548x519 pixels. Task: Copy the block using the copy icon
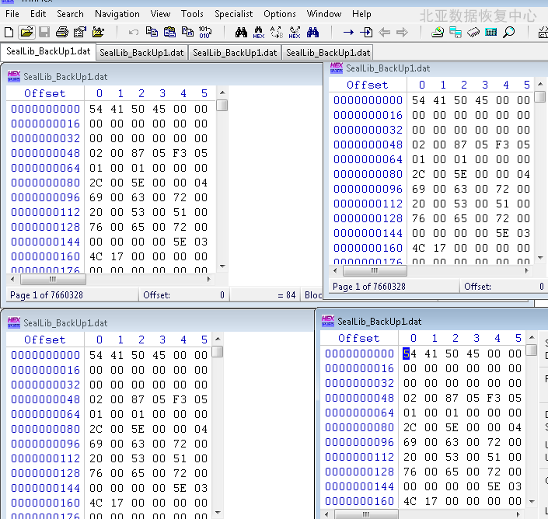(152, 32)
